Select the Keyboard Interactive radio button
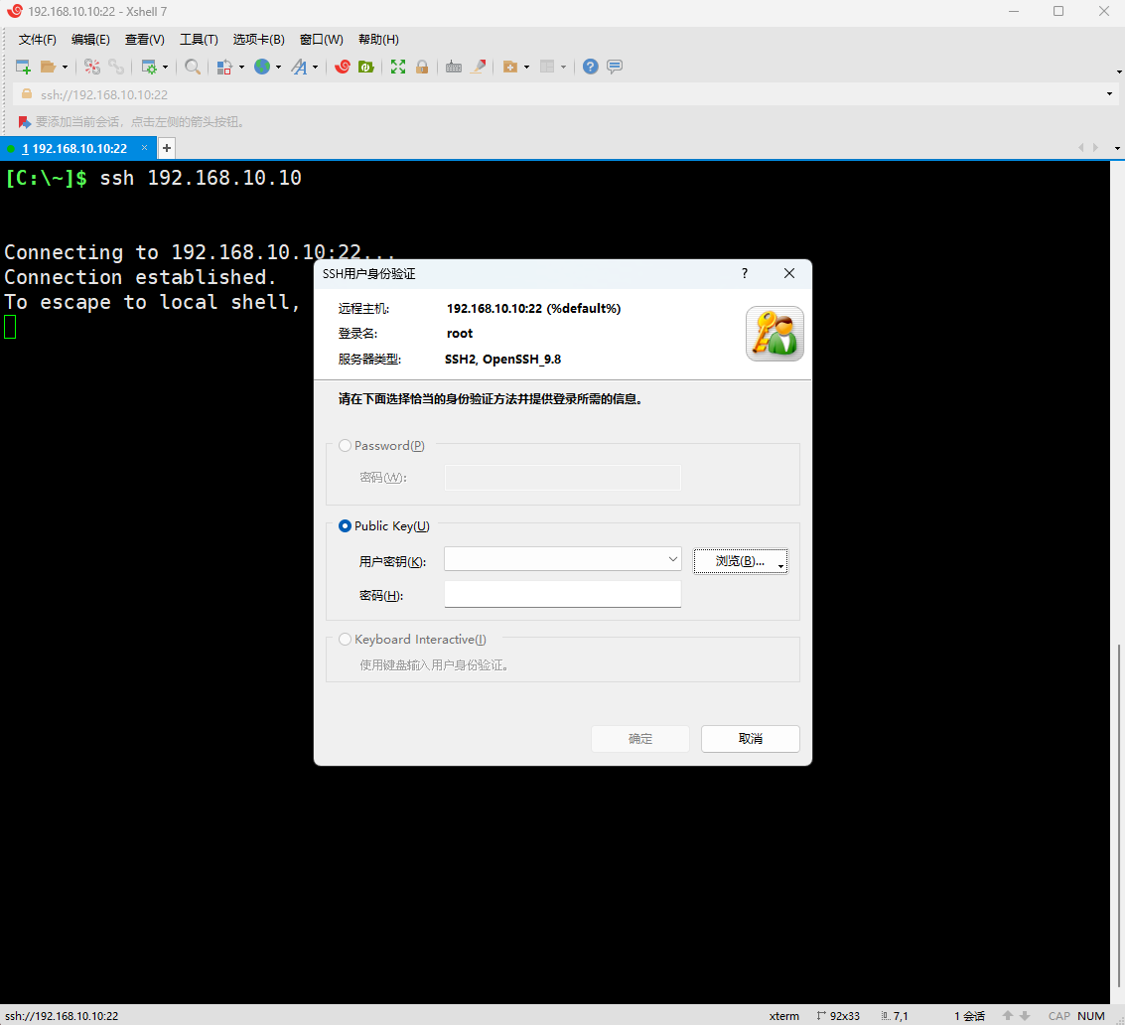 click(x=346, y=640)
